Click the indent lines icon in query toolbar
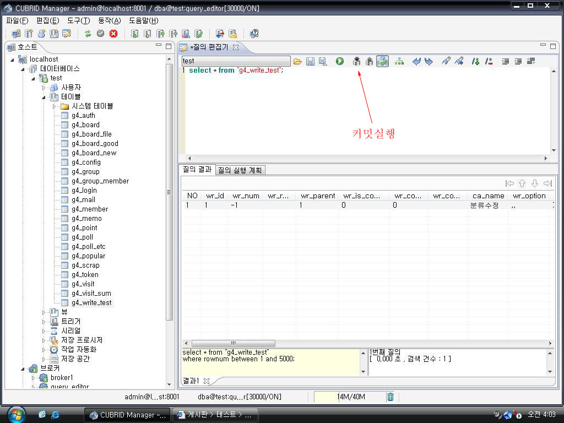The height and width of the screenshot is (423, 564). point(506,61)
